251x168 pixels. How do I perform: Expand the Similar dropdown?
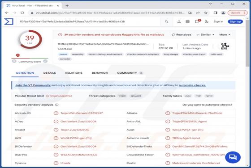205,34
